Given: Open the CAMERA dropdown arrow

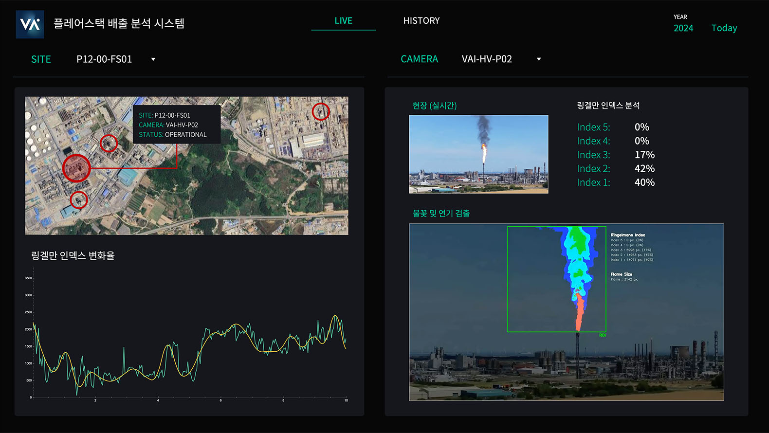Looking at the screenshot, I should pyautogui.click(x=539, y=59).
